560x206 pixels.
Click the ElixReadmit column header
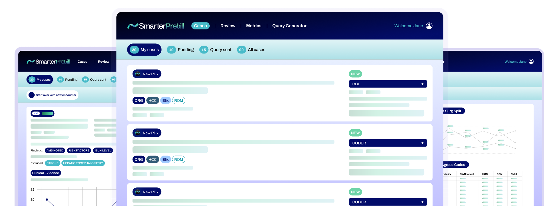(467, 174)
